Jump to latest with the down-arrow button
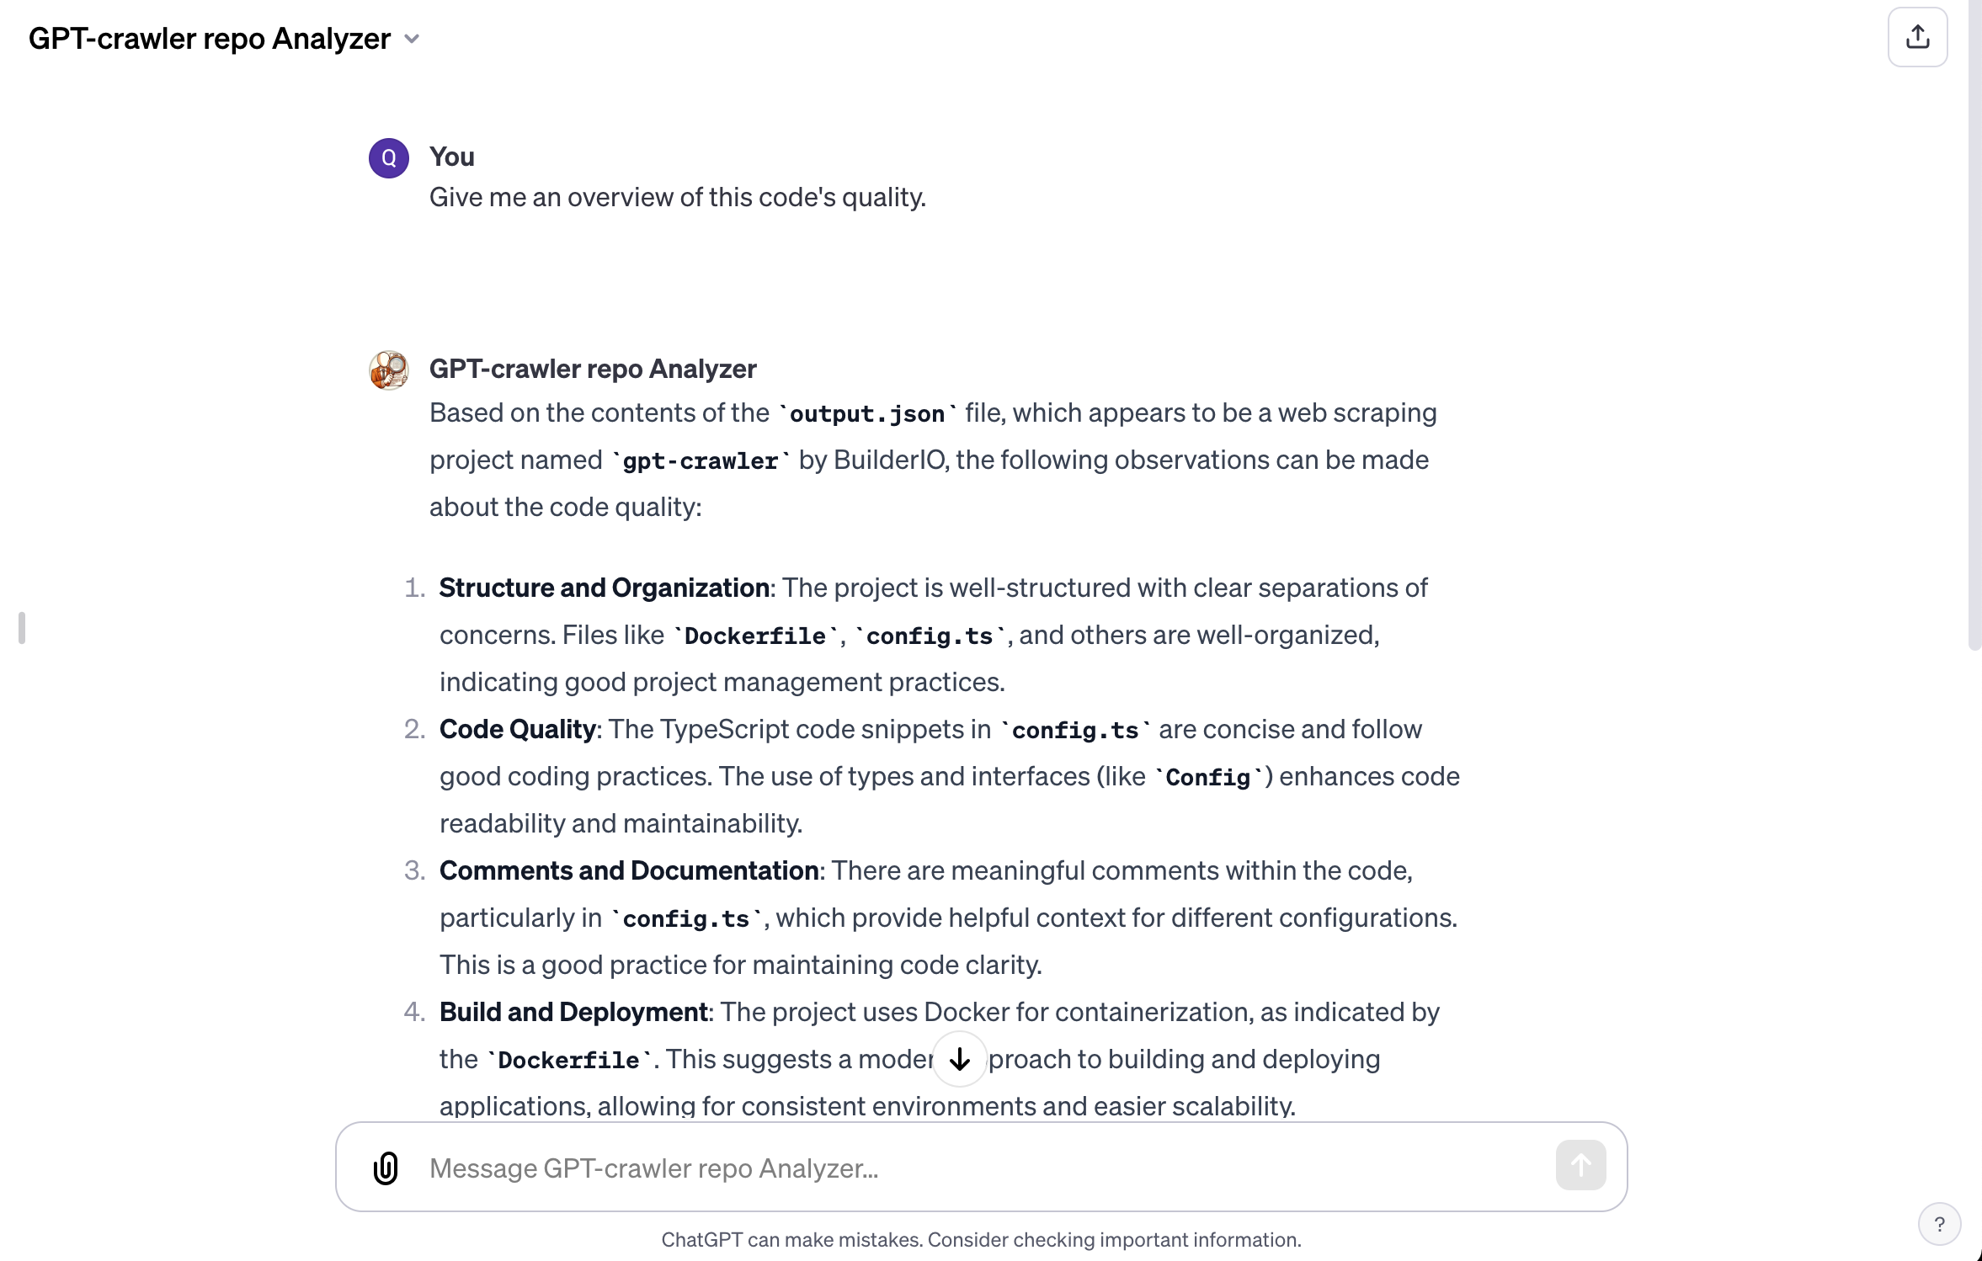The image size is (1982, 1261). pyautogui.click(x=960, y=1059)
